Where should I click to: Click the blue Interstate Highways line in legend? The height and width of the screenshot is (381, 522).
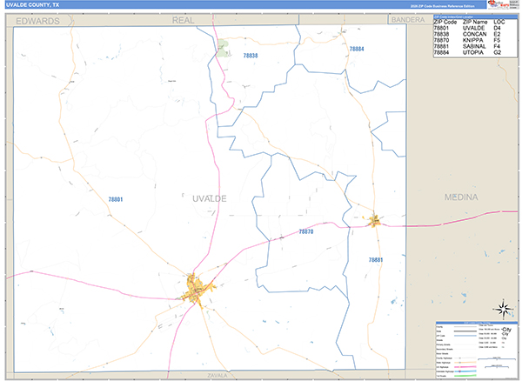pos(465,371)
